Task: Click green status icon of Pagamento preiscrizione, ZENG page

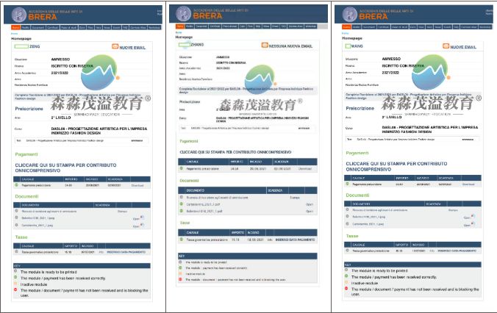Action: pos(16,185)
